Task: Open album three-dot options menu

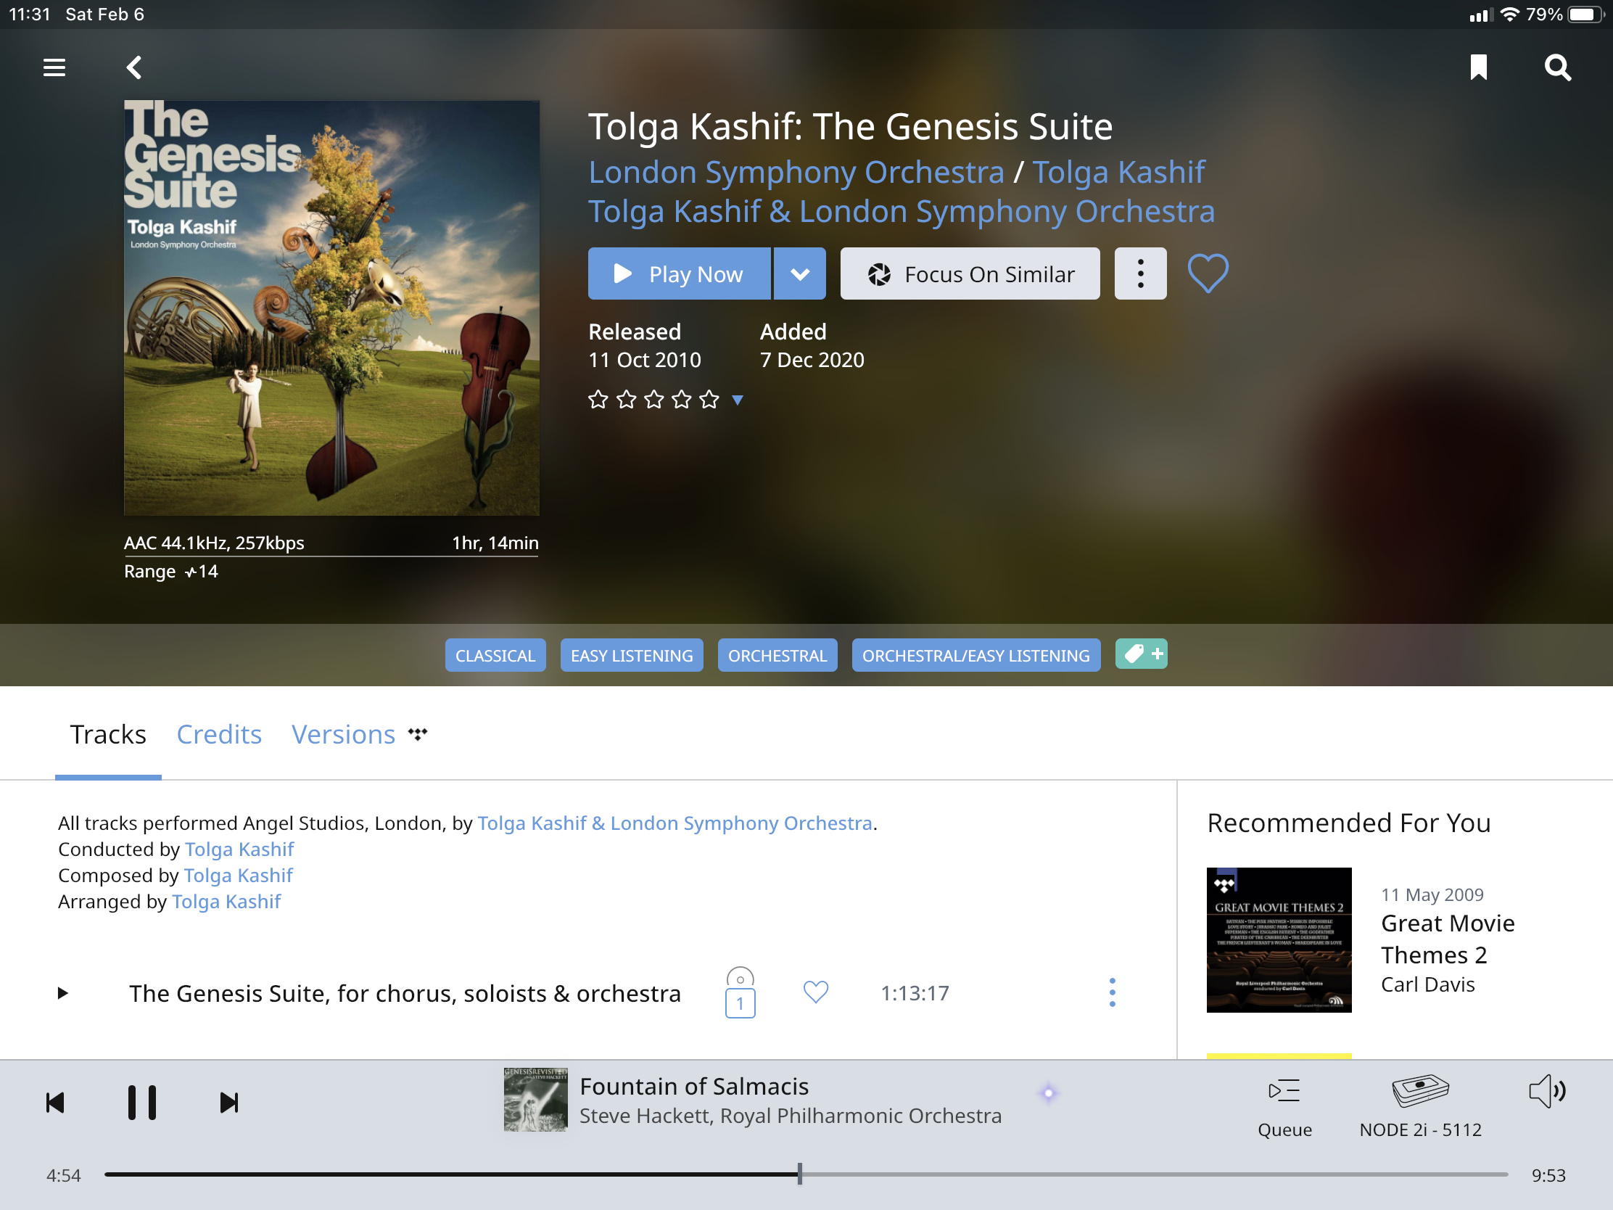Action: (x=1140, y=273)
